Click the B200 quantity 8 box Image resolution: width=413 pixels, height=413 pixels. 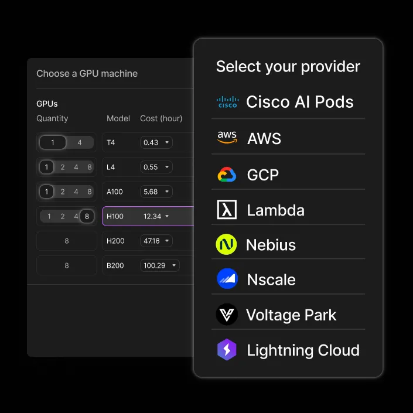click(x=67, y=265)
